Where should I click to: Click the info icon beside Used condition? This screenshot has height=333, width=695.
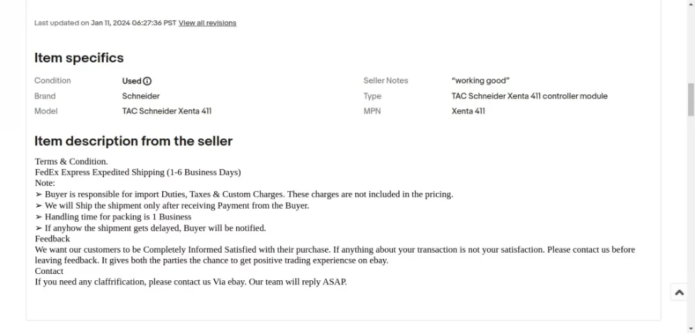coord(148,81)
